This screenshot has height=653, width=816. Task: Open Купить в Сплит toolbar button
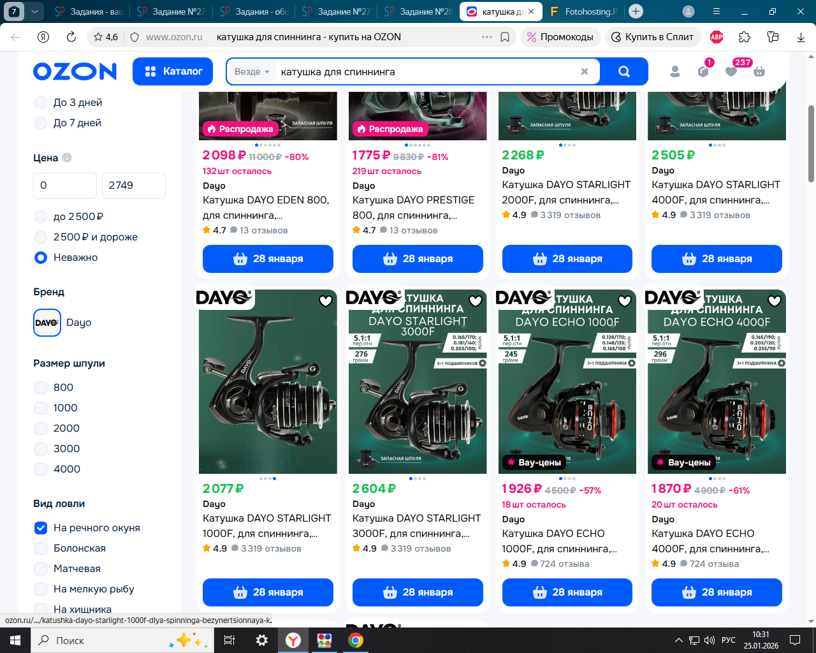tap(652, 37)
